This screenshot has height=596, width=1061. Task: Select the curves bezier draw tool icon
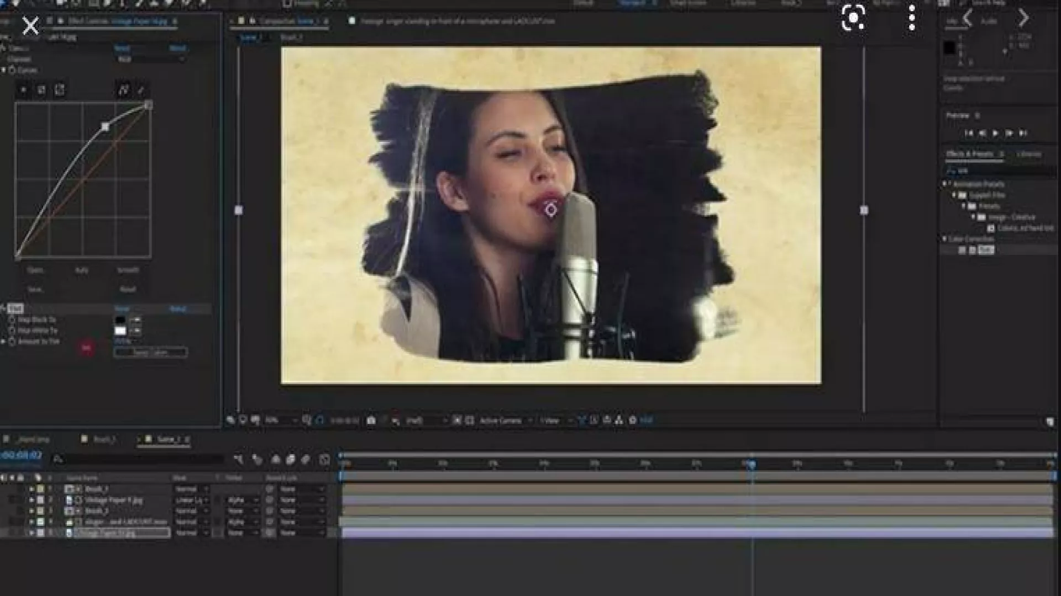123,90
